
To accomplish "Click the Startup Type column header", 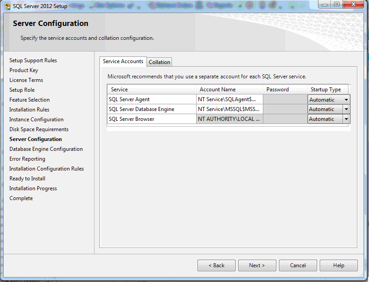I will click(x=326, y=90).
